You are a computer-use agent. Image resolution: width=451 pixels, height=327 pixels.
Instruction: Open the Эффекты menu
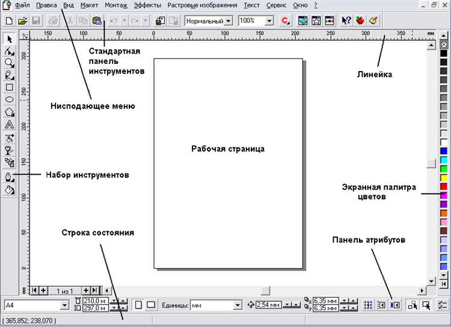tap(147, 5)
